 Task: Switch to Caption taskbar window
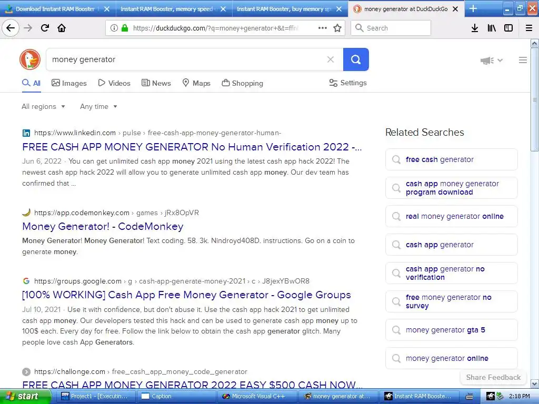click(176, 396)
